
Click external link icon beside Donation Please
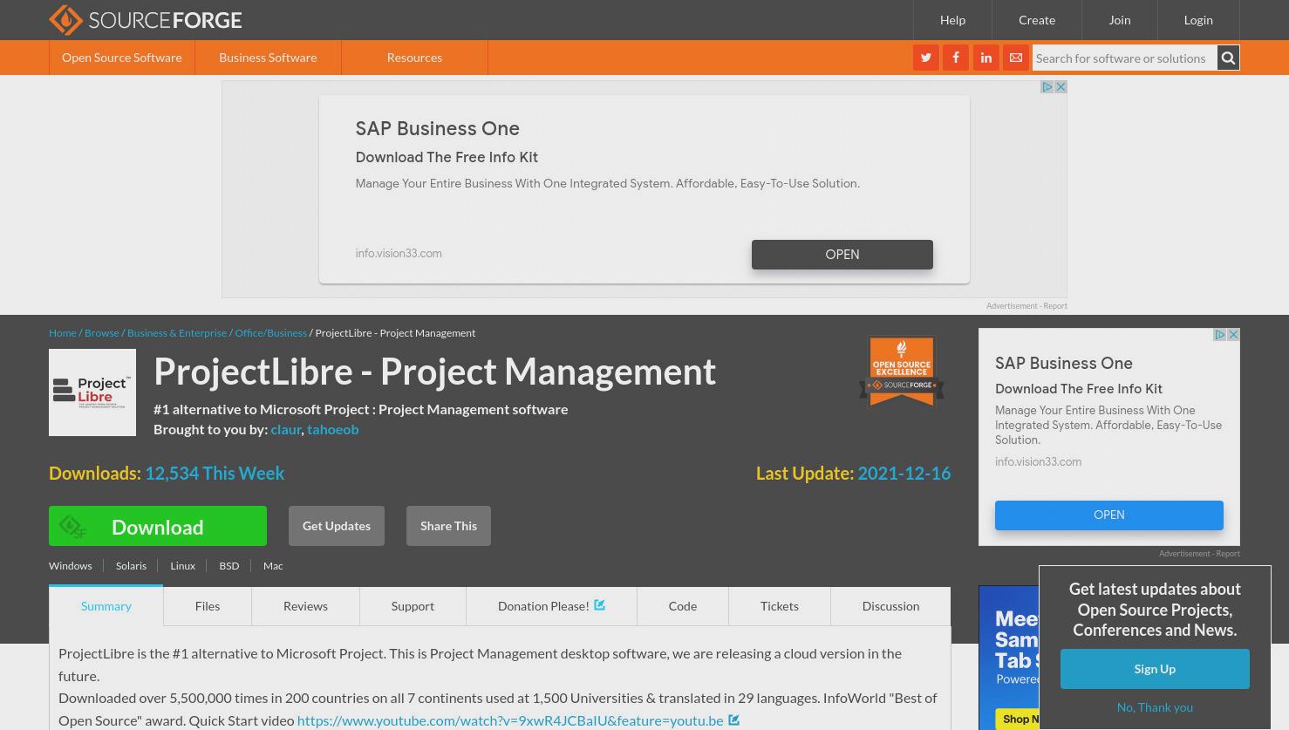(x=600, y=604)
